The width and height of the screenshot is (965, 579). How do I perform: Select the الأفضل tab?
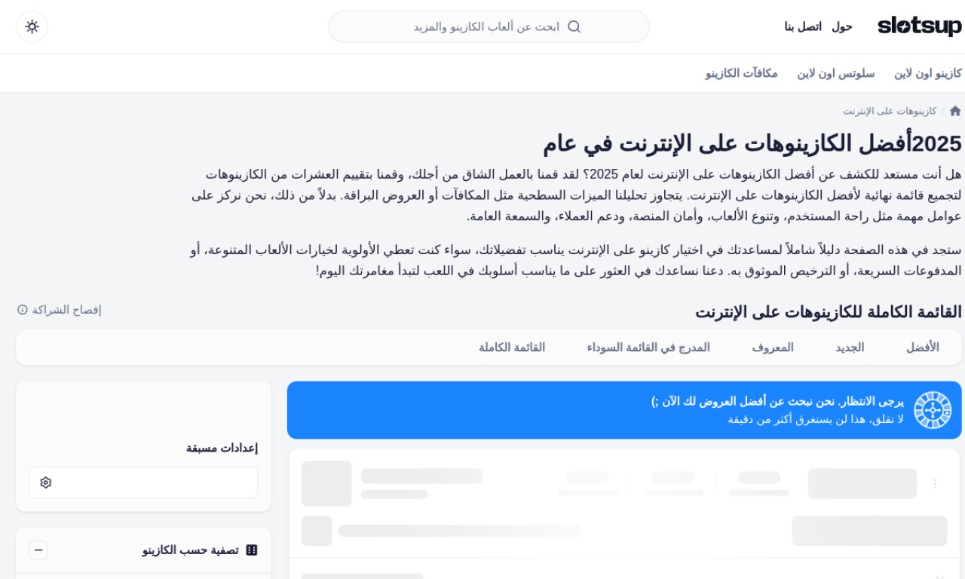tap(922, 348)
